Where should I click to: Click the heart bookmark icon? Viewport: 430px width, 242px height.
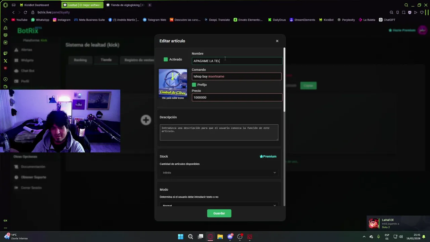click(422, 12)
